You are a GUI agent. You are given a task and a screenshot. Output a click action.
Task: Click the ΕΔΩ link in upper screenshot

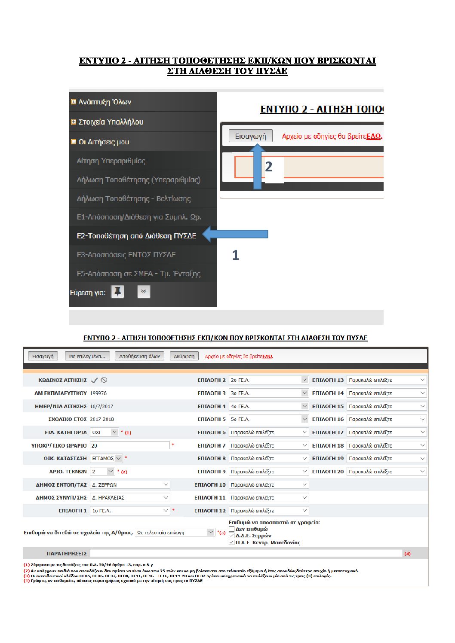(373, 136)
